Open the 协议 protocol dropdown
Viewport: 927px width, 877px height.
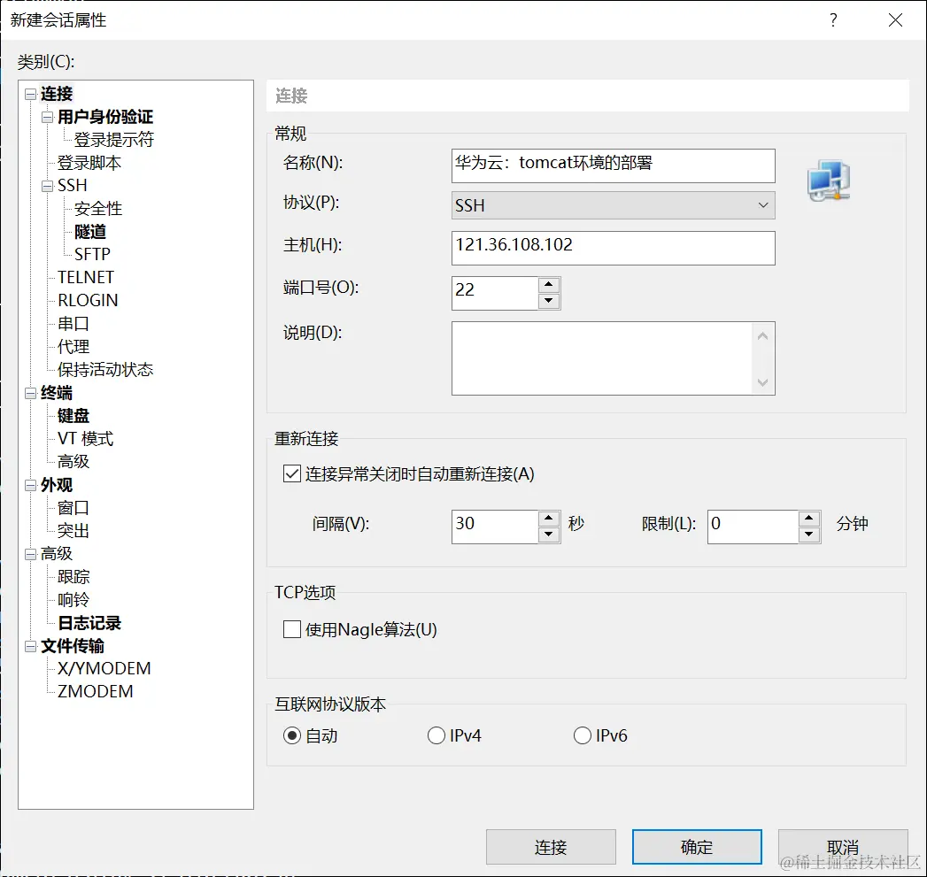point(762,205)
